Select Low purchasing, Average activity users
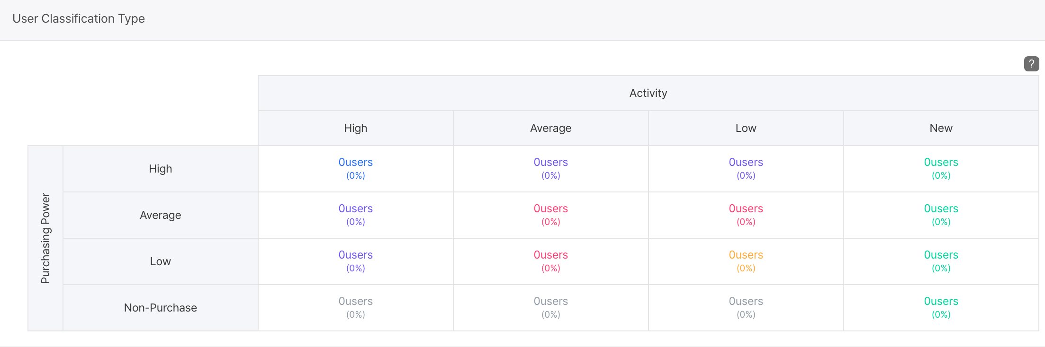Image resolution: width=1045 pixels, height=347 pixels. (550, 255)
